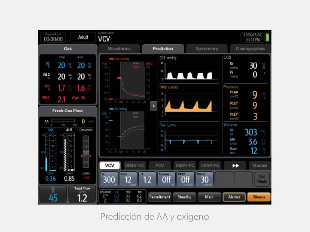
Task: Select SIMV-VC ventilation mode
Action: point(135,166)
